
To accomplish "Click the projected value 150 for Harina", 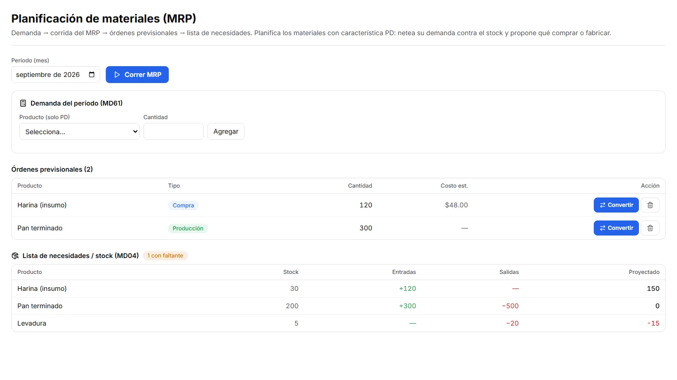I will tap(653, 289).
